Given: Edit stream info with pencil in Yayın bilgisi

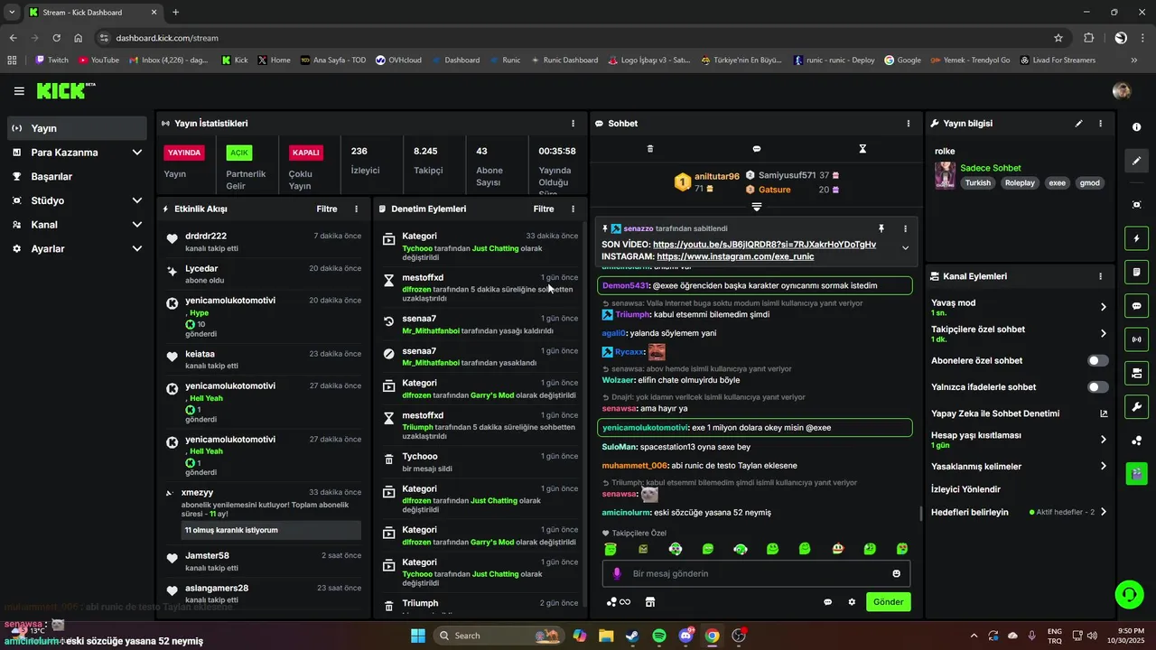Looking at the screenshot, I should coord(1078,124).
